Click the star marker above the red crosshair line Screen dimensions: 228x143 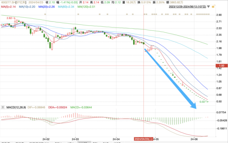145,14
